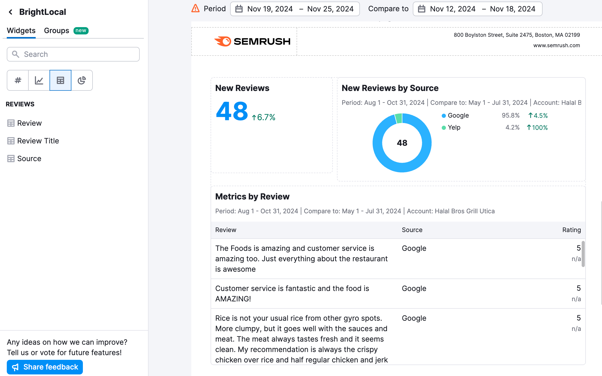
Task: Click the search magnifier icon
Action: (x=16, y=54)
